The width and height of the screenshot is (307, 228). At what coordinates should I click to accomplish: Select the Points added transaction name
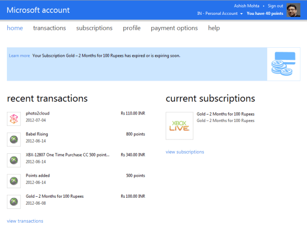38,176
